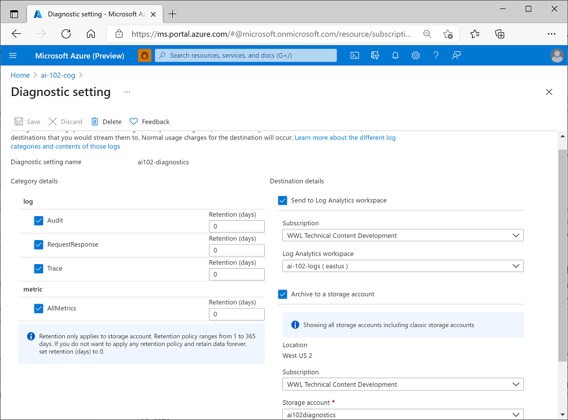Uncheck the Audit log checkbox
This screenshot has width=568, height=420.
[38, 221]
